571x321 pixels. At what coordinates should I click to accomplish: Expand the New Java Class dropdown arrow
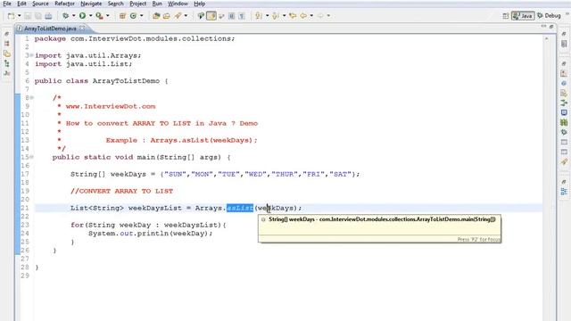coord(142,16)
